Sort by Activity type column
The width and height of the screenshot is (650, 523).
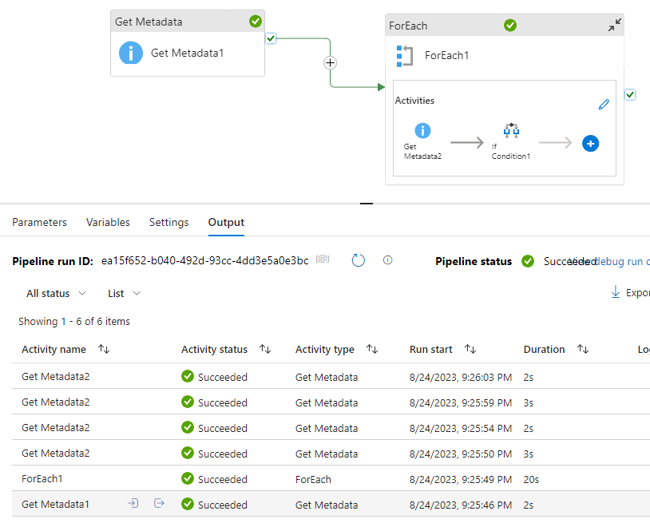tap(372, 350)
